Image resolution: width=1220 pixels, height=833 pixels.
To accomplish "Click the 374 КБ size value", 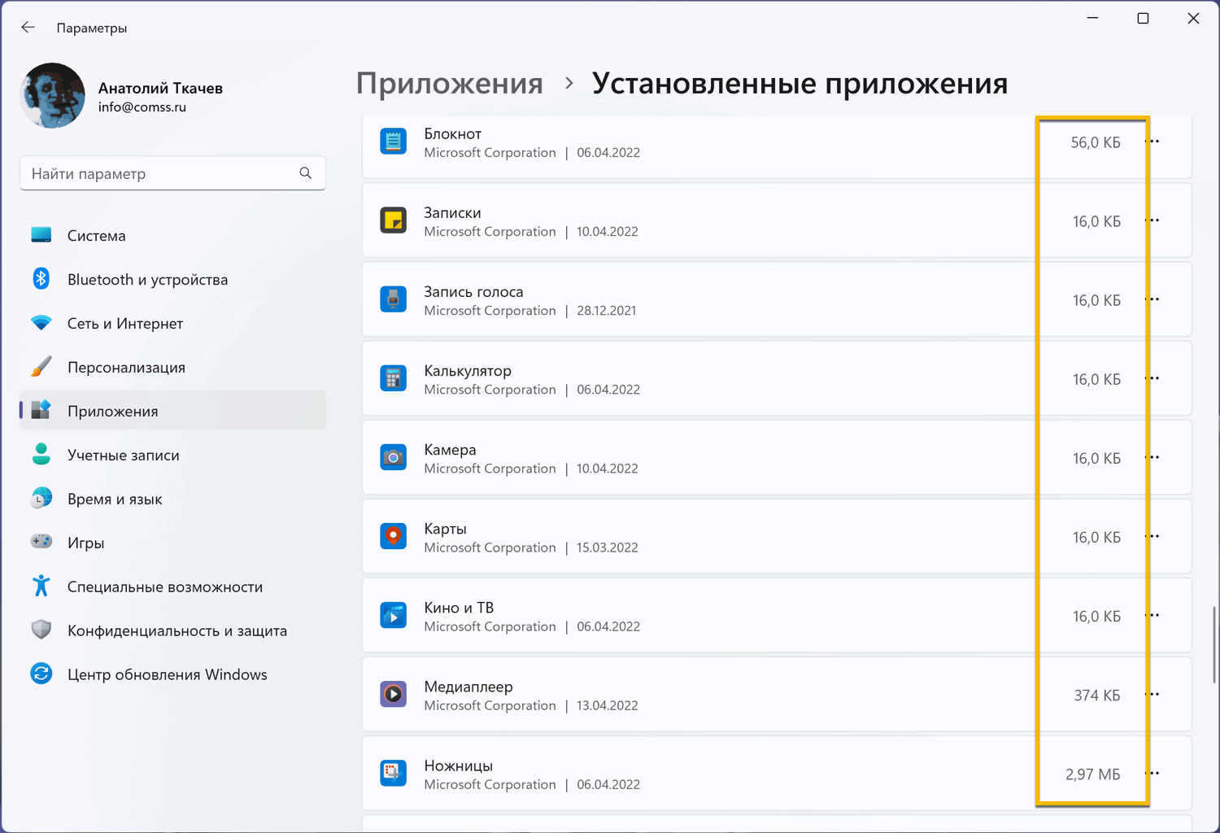I will [1097, 695].
